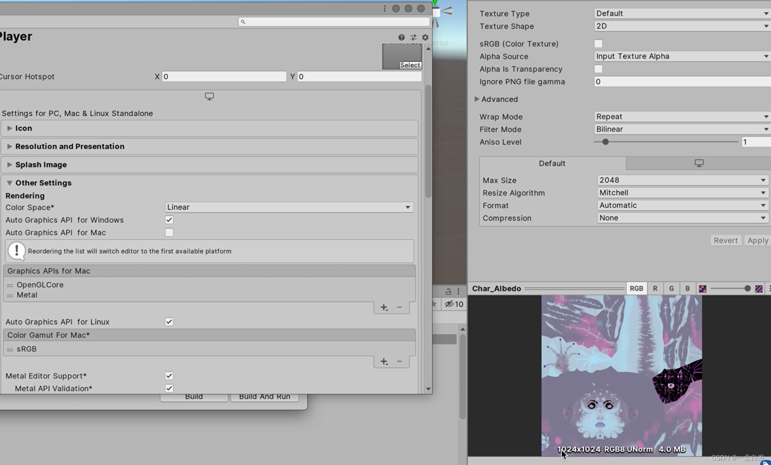
Task: Open the Player settings gear menu
Action: click(x=425, y=37)
